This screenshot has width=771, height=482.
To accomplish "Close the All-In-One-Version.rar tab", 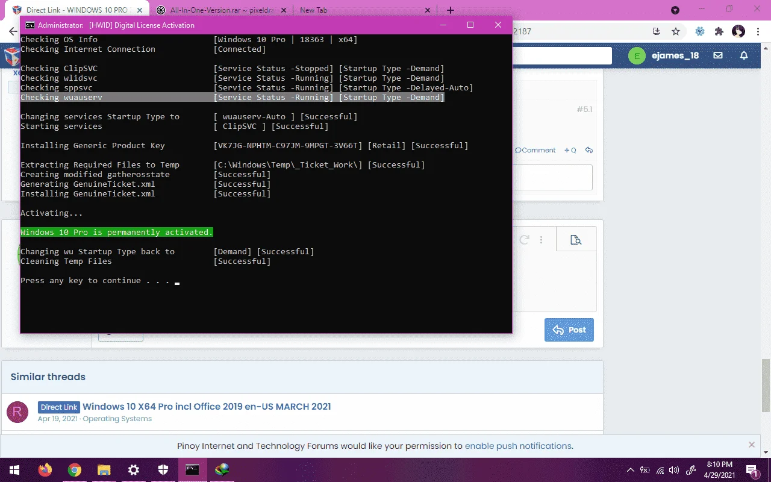I will coord(282,10).
